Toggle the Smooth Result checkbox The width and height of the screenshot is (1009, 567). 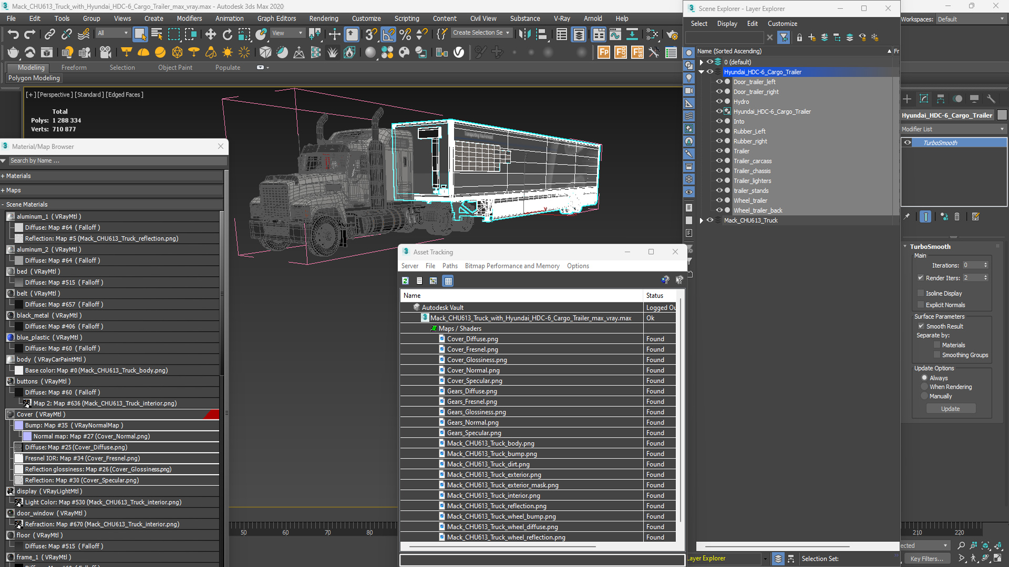tap(921, 326)
